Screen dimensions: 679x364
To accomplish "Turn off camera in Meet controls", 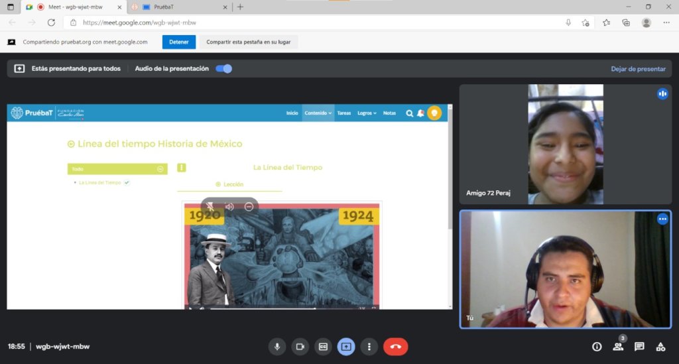I will 300,347.
